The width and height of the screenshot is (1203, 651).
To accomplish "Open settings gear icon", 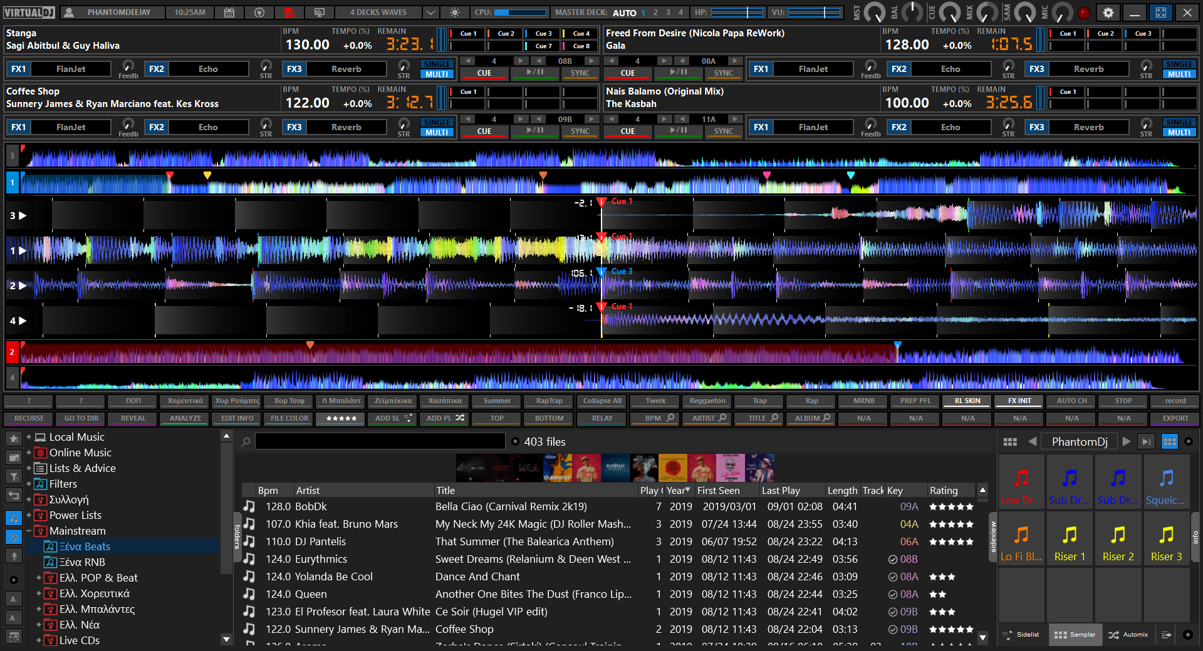I will (1108, 13).
